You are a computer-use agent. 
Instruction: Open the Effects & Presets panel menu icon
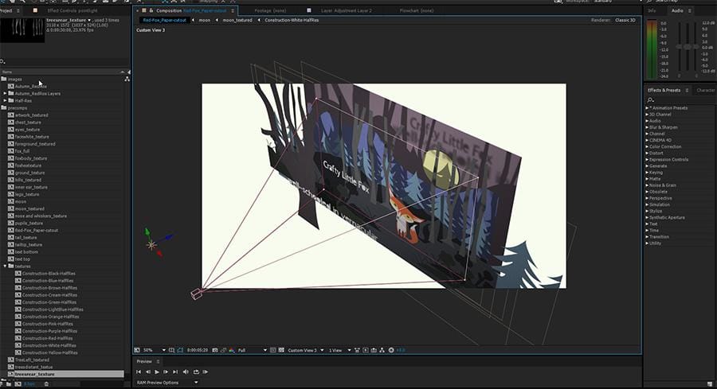point(687,91)
